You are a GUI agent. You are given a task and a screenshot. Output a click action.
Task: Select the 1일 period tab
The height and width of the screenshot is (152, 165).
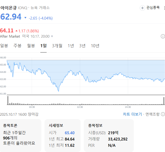pyautogui.click(x=43, y=46)
